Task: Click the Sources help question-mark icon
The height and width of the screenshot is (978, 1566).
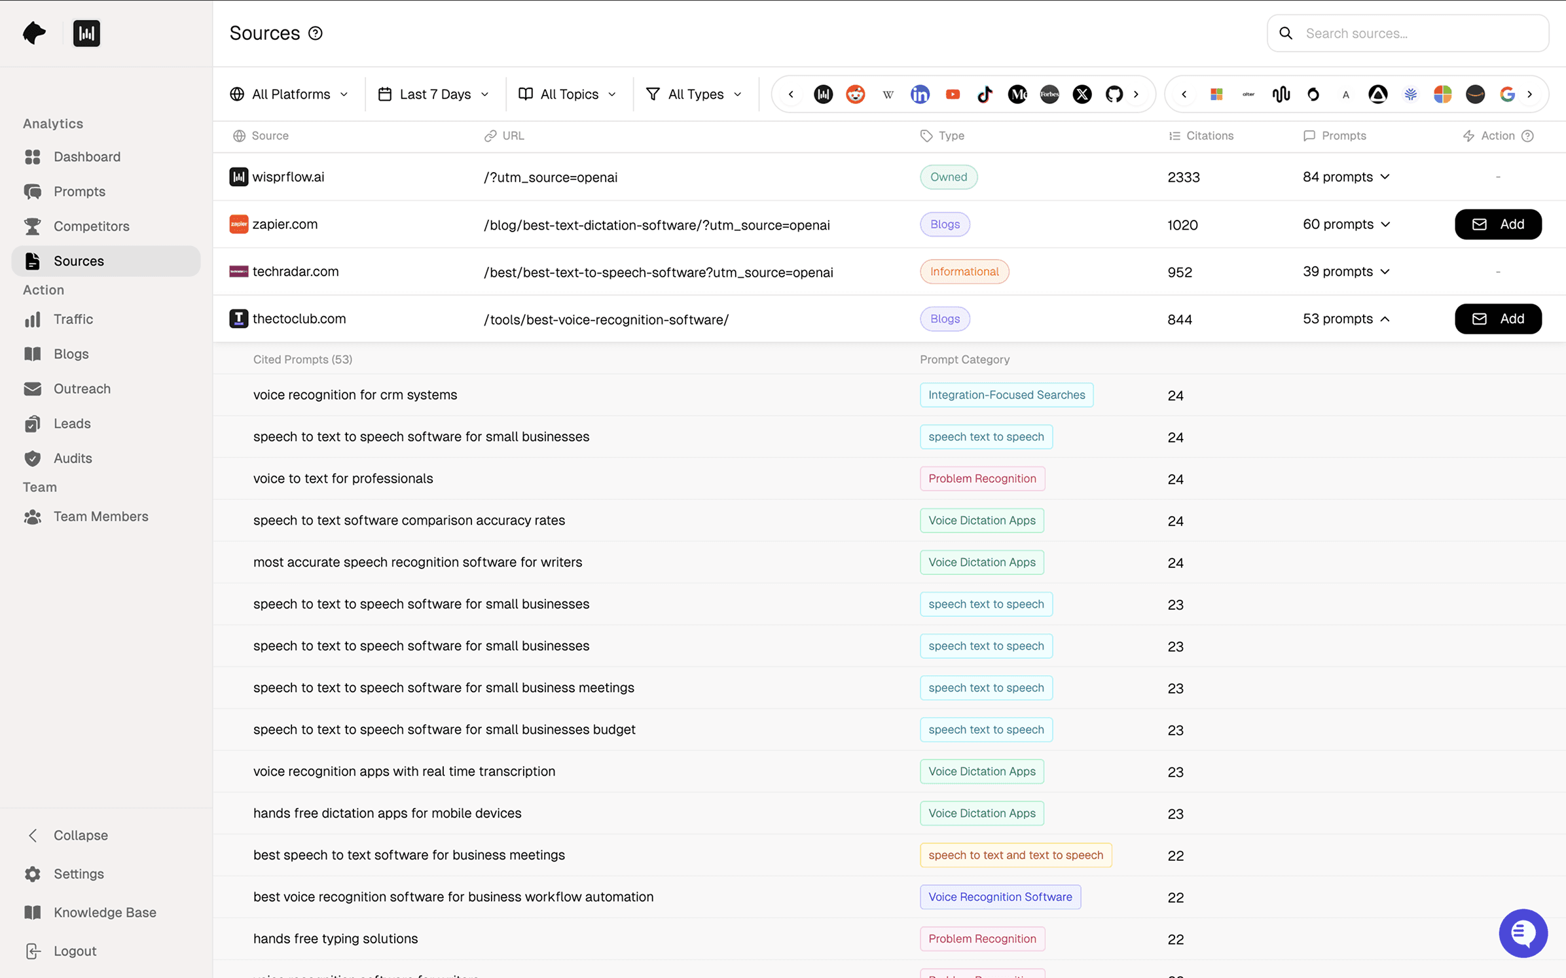Action: coord(316,33)
